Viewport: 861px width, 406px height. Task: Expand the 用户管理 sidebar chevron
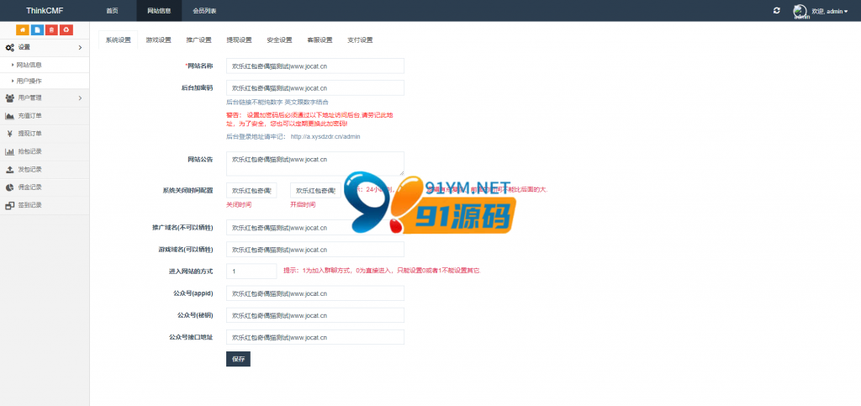[x=80, y=98]
